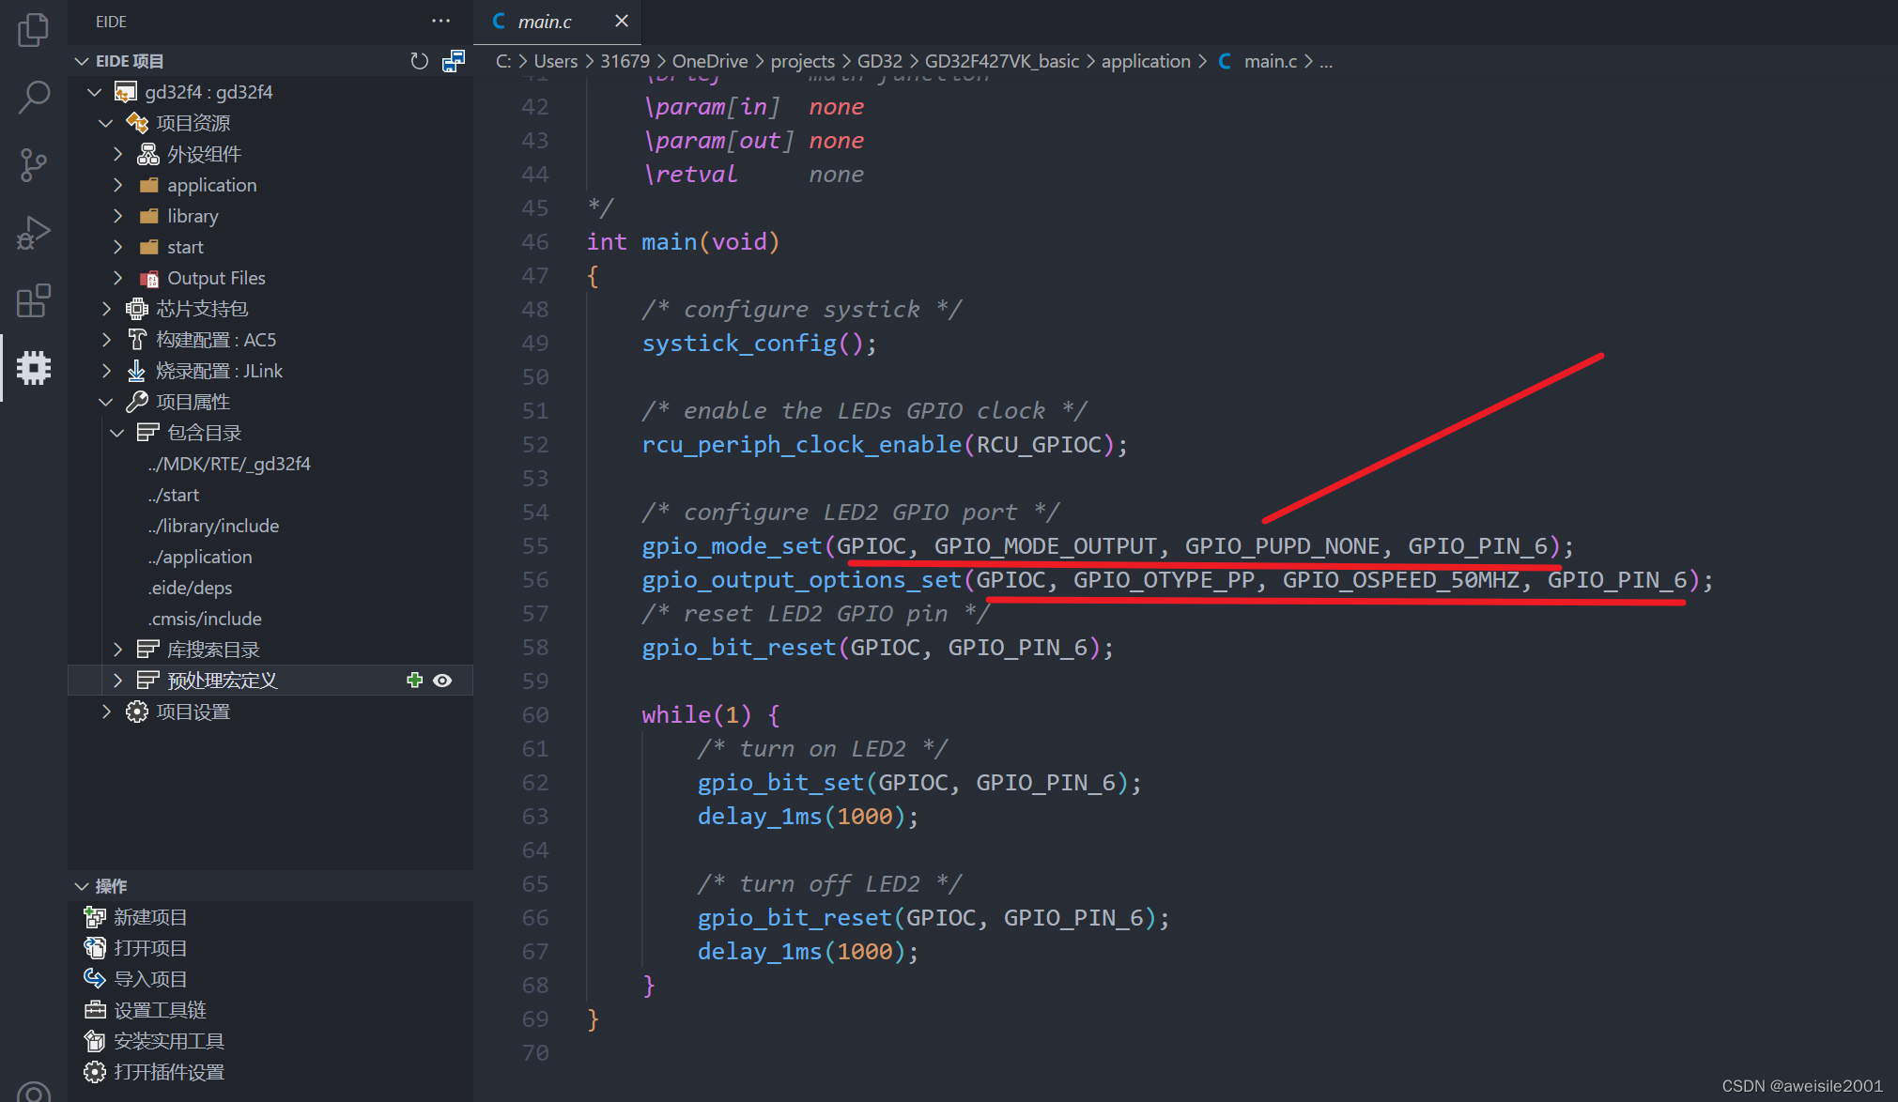Add a new preprocessor macro definition
Screen dimensions: 1898x1102
(x=414, y=681)
